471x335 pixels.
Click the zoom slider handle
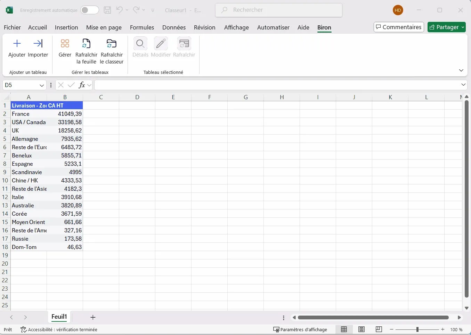tap(417, 329)
